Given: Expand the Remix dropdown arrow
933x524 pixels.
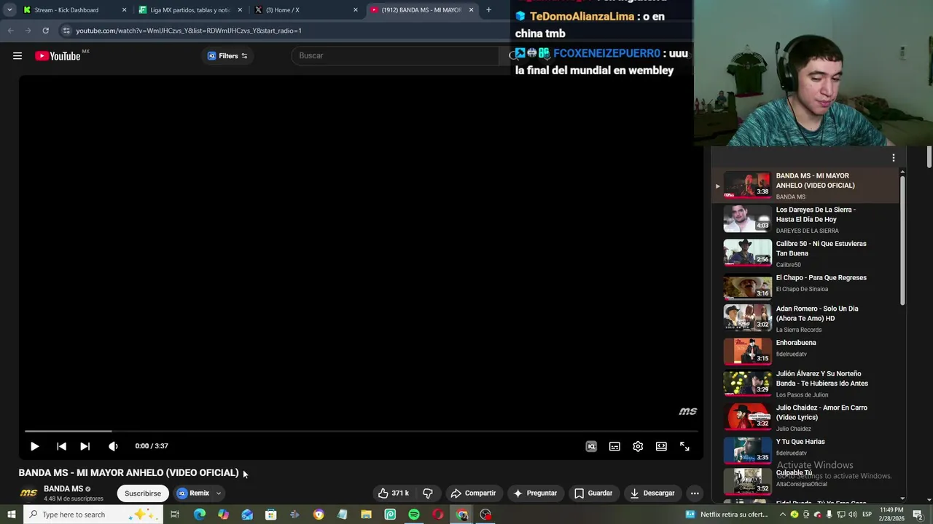Looking at the screenshot, I should tap(218, 493).
